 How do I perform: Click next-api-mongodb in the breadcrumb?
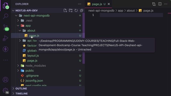click(x=101, y=11)
